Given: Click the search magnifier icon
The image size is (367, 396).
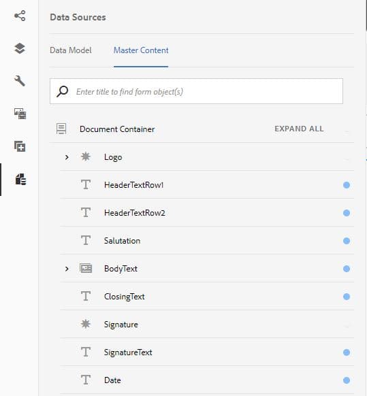Looking at the screenshot, I should [x=62, y=91].
